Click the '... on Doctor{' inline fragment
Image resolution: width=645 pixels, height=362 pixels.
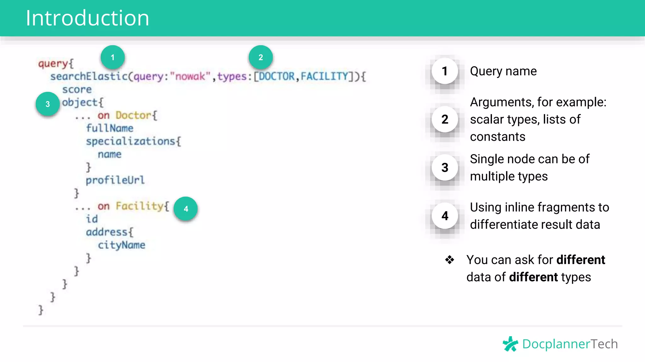click(116, 115)
